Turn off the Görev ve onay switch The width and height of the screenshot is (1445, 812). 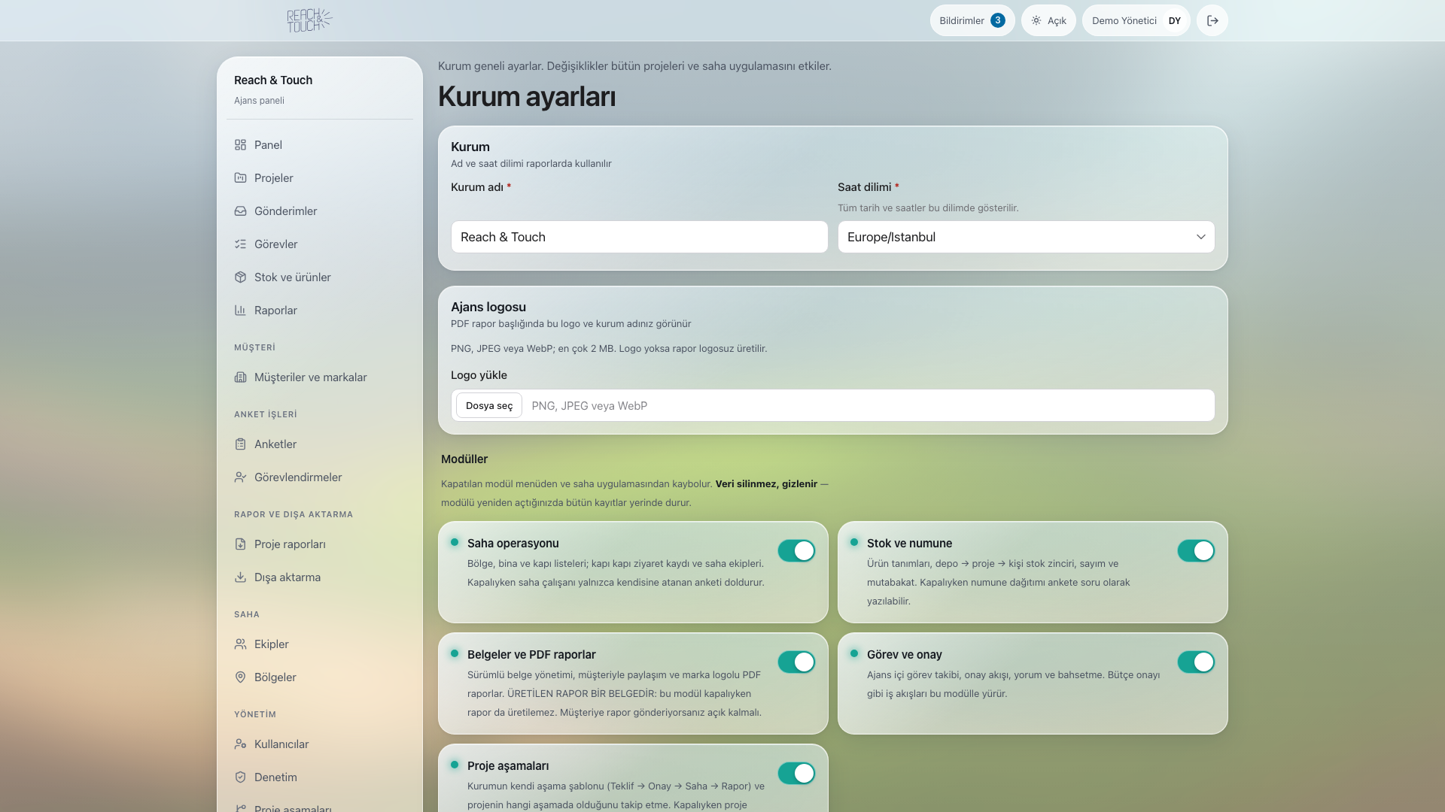tap(1196, 662)
